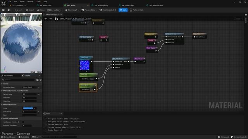The height and width of the screenshot is (139, 248).
Task: Save the current material asset
Action: (x=3, y=10)
